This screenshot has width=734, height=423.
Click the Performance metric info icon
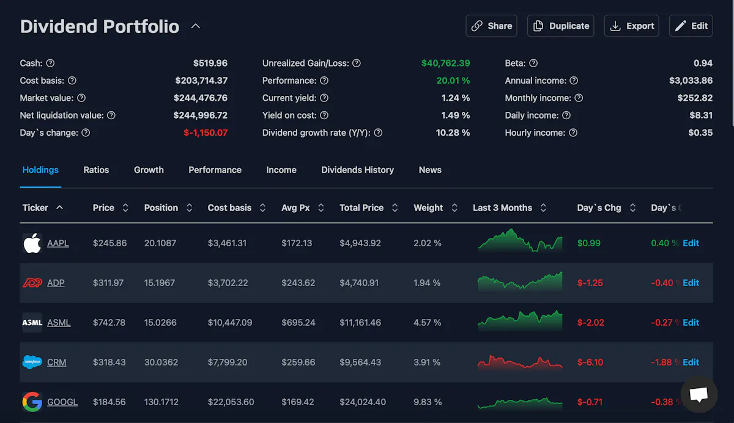(324, 81)
